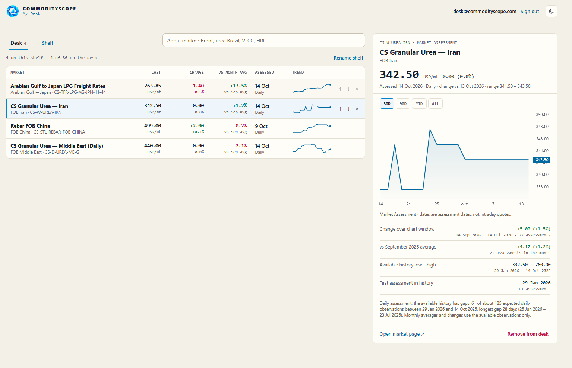Switch to the Desk tab
Screen dimensions: 572x368
[18, 43]
